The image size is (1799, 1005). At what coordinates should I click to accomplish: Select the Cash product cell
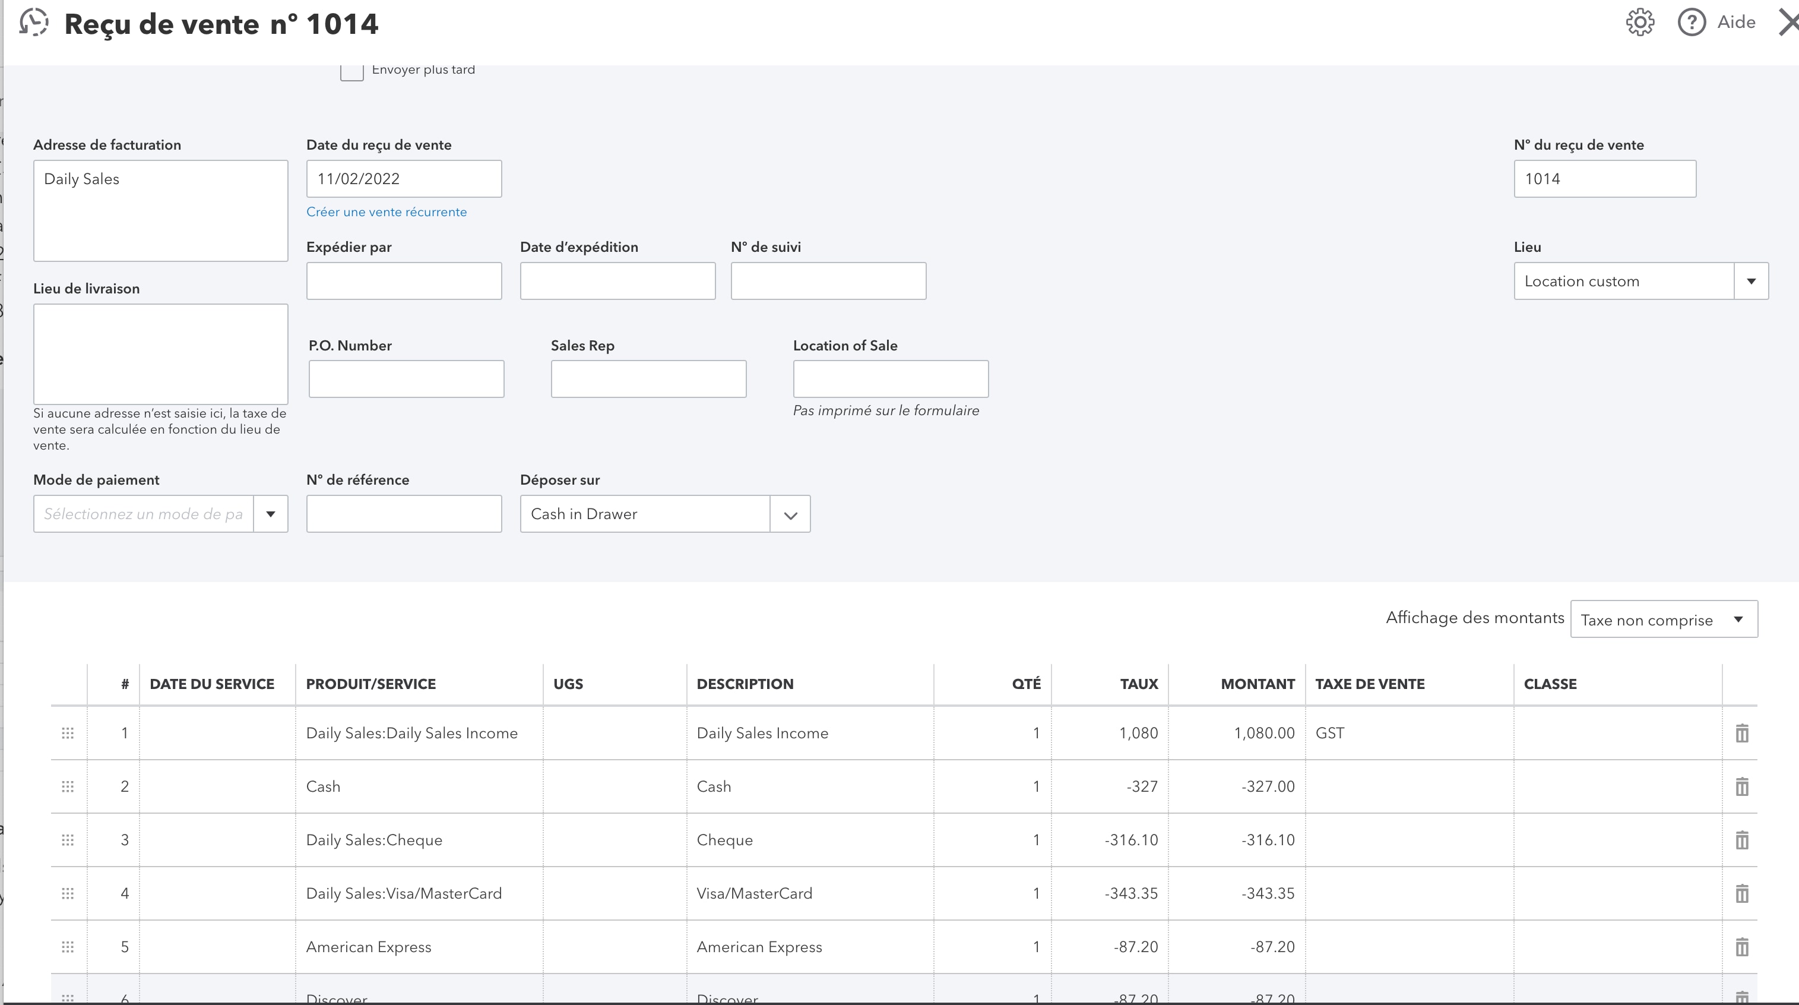point(419,786)
